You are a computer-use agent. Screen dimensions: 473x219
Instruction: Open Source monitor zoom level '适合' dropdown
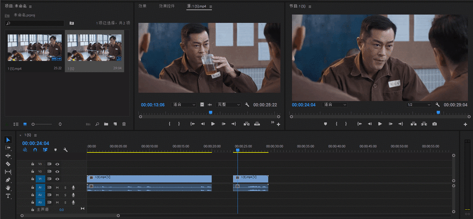pos(184,105)
